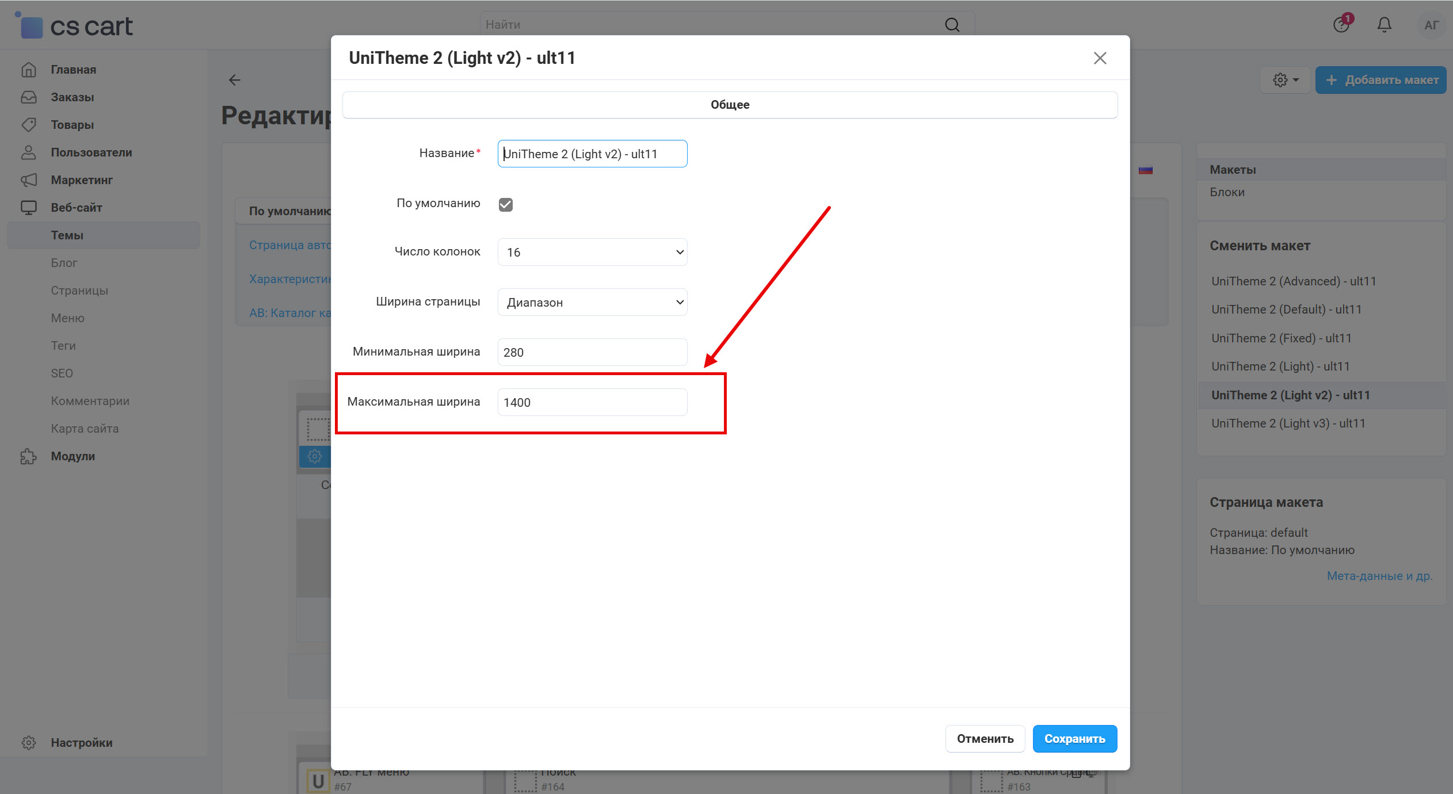Screen dimensions: 1453x794
Task: Expand the gear settings dropdown in header
Action: 1285,80
